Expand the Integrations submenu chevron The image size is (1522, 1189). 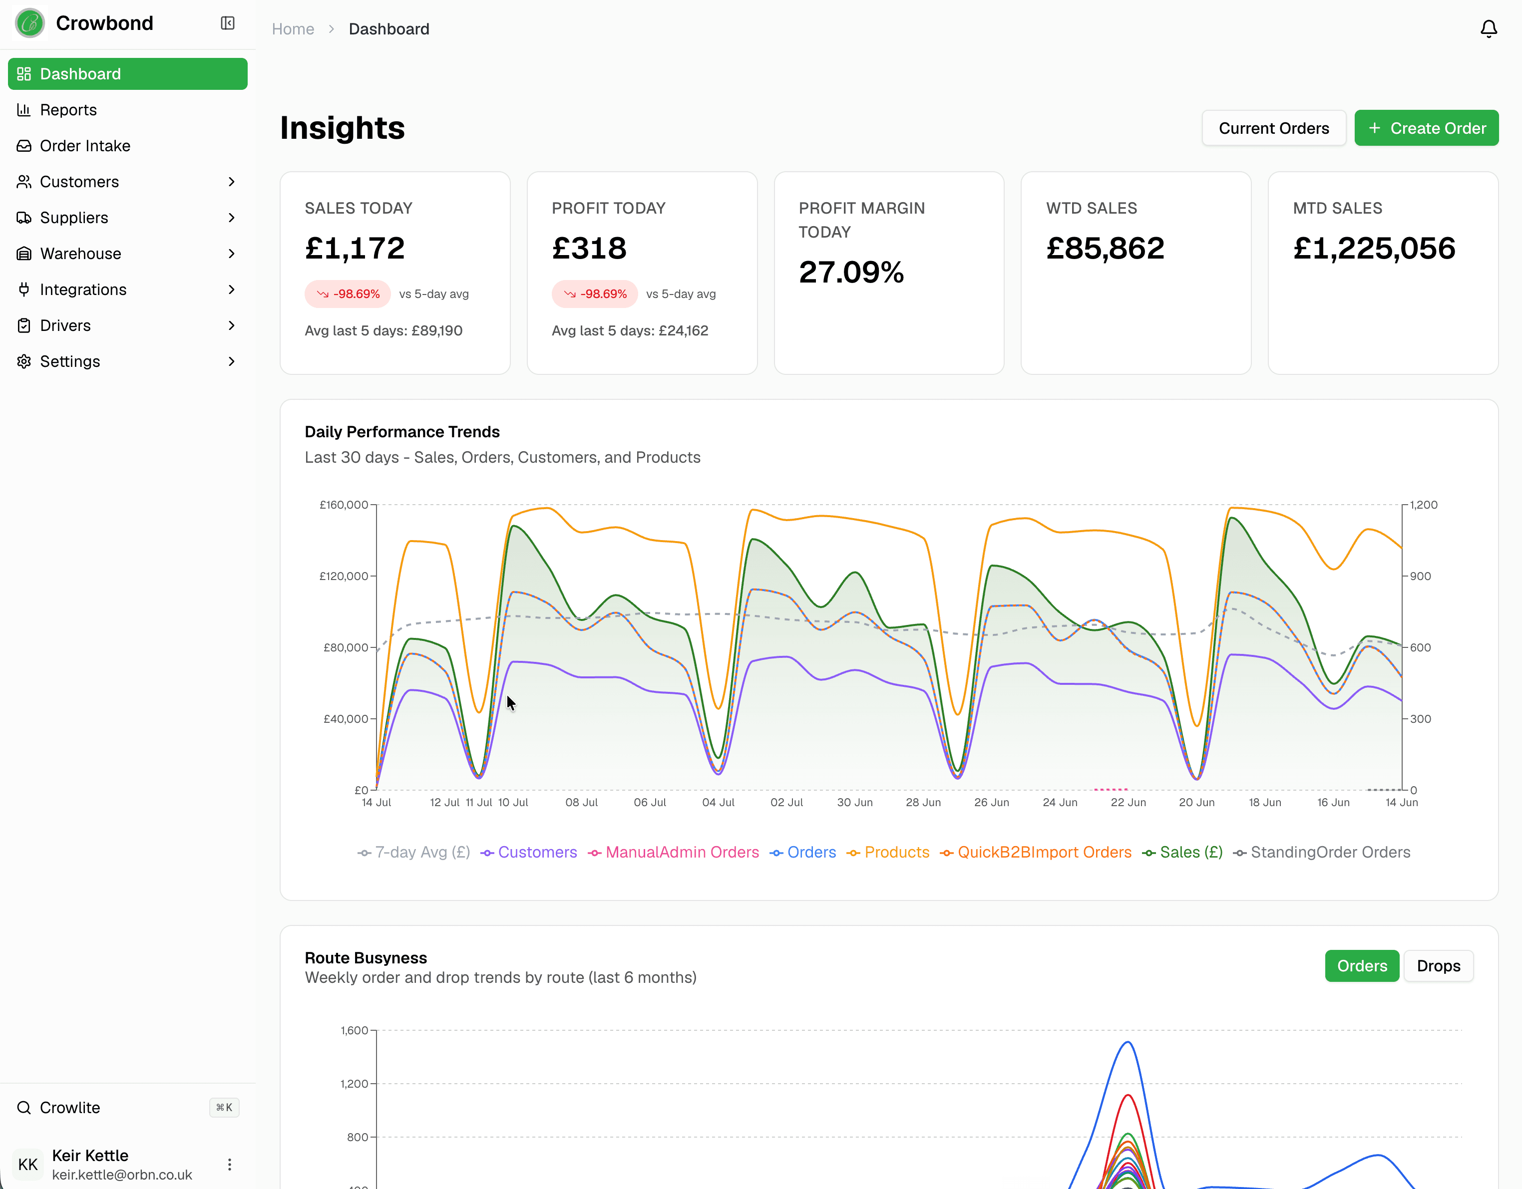click(231, 289)
